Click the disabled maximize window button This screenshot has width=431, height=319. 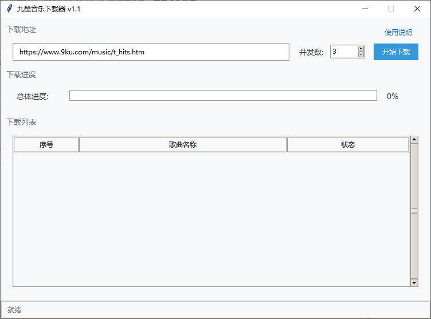[391, 9]
